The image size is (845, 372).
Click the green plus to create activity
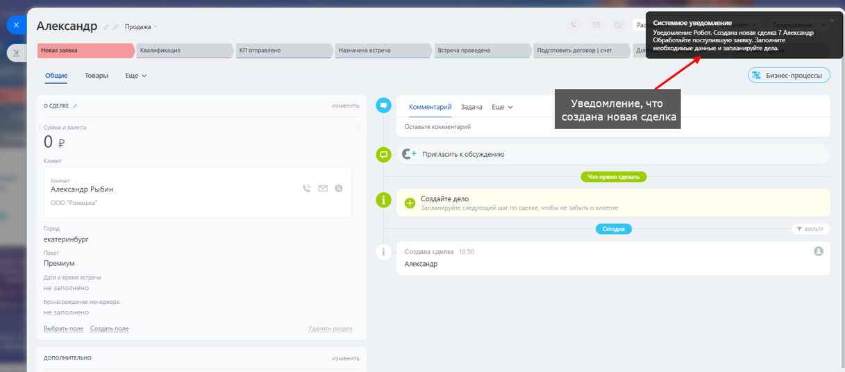(x=410, y=203)
